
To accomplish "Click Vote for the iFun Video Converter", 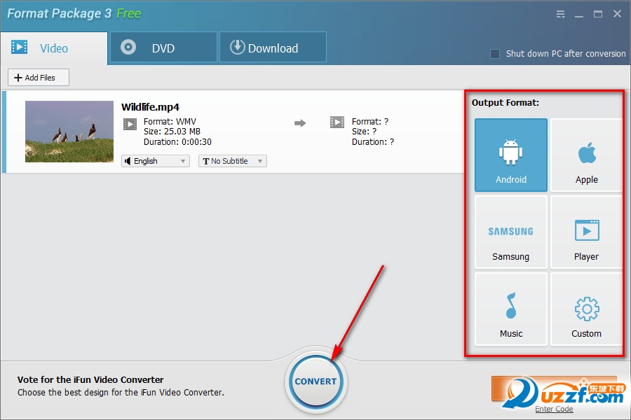I will coord(90,380).
